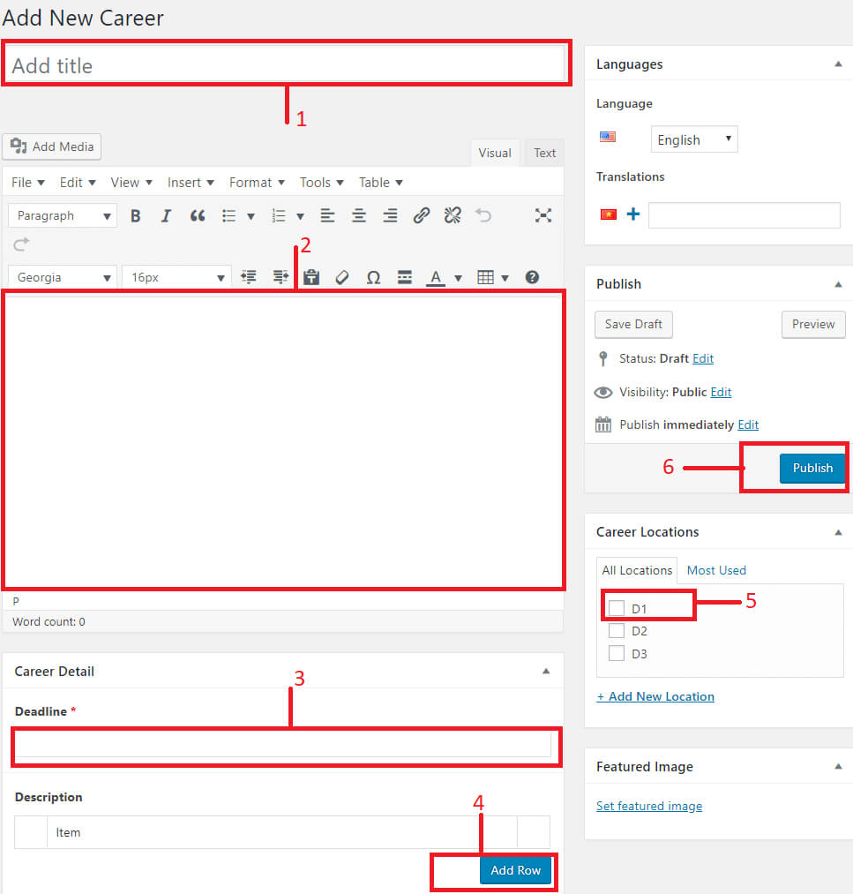Insert special character with omega icon

point(373,277)
